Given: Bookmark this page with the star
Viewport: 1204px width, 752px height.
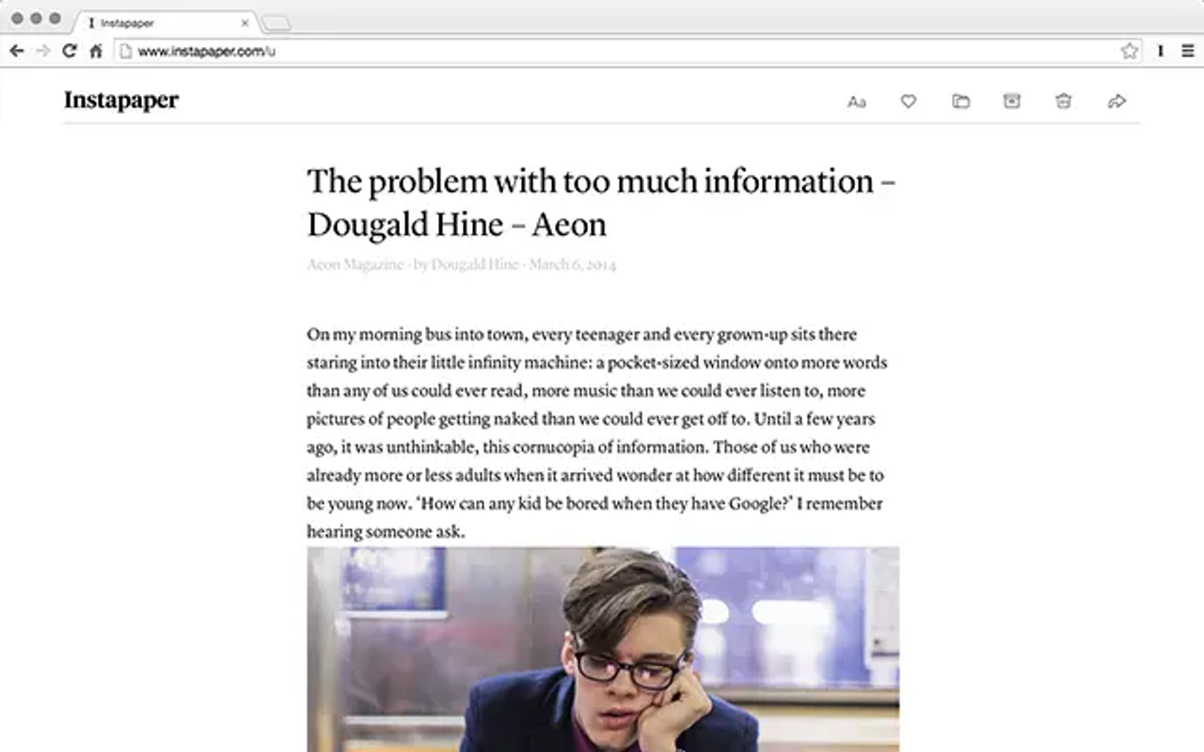Looking at the screenshot, I should click(x=1130, y=51).
